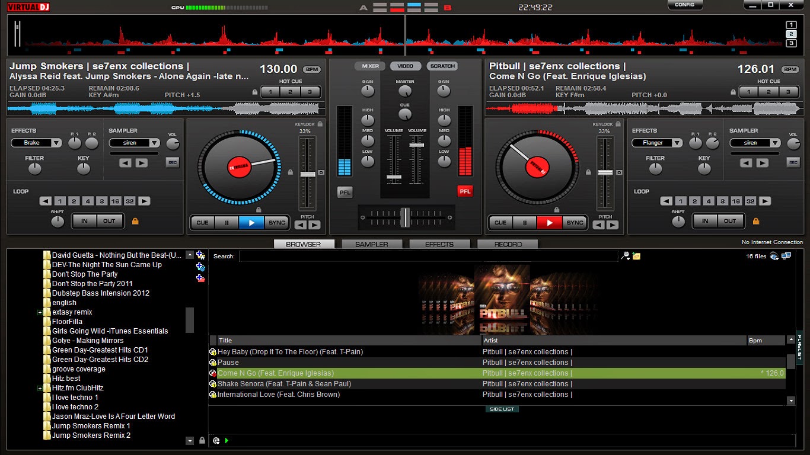Screen dimensions: 810x455
Task: Click loop double arrow on left deck
Action: pyautogui.click(x=144, y=201)
